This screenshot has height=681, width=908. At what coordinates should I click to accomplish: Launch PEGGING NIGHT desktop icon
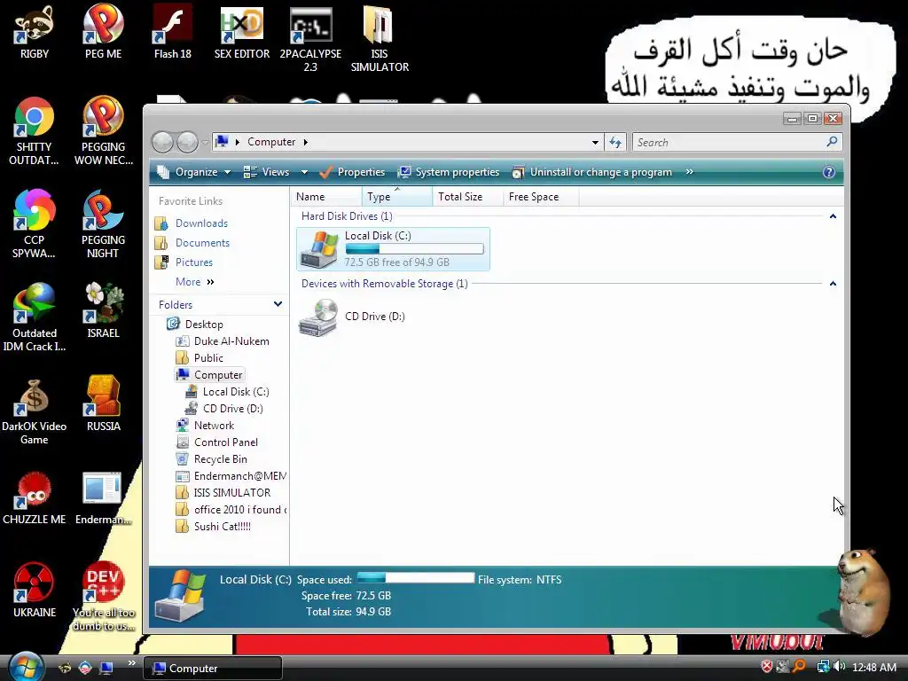pos(103,224)
